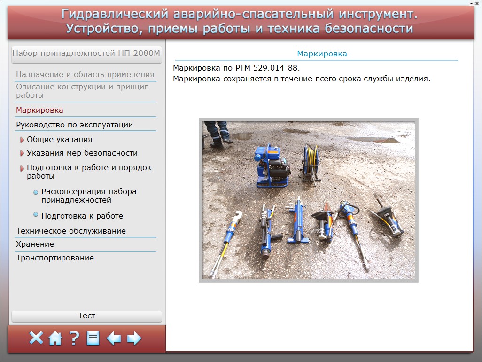The height and width of the screenshot is (362, 482).
Task: Click the hydraulic tools photo
Action: point(309,200)
